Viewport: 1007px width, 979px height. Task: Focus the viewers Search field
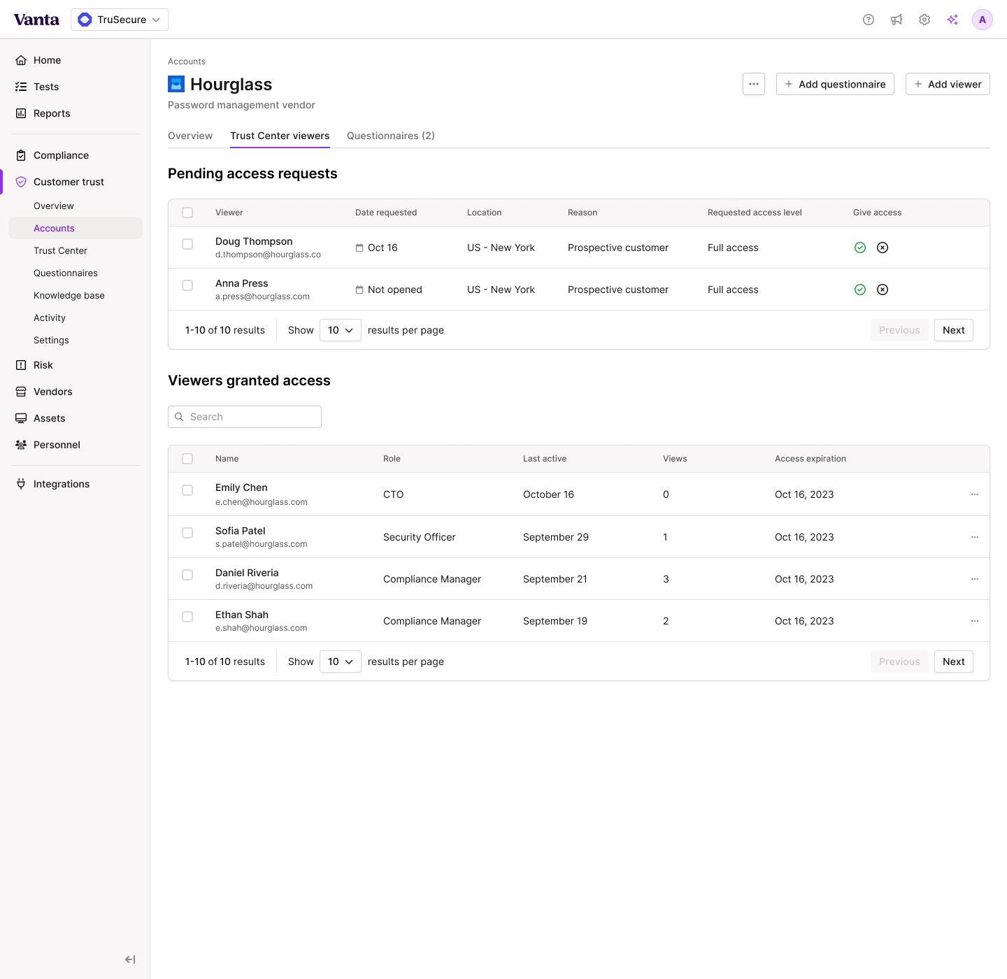[x=245, y=417]
